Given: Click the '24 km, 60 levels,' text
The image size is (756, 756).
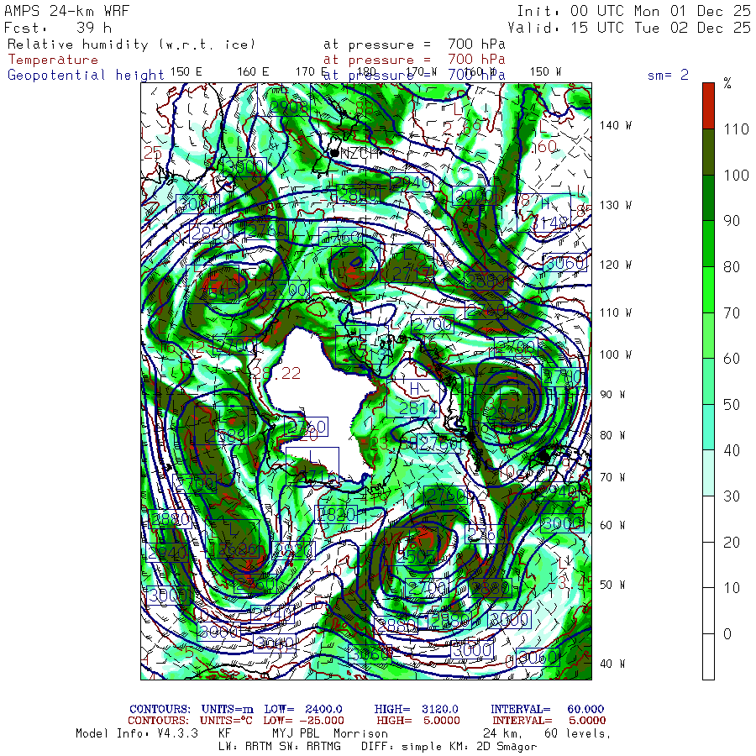Looking at the screenshot, I should coord(547,733).
